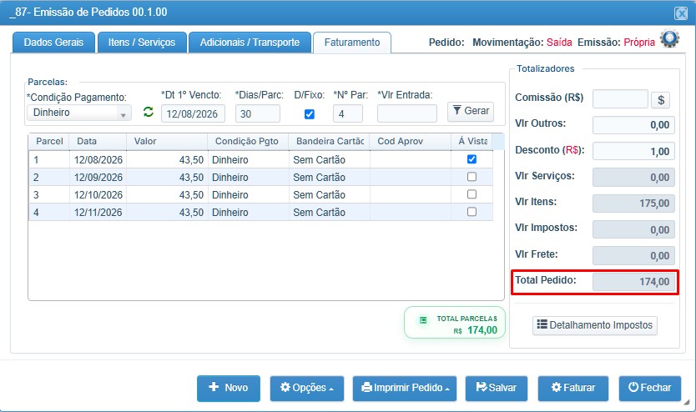Click the Cod Aprov cell of parcel 4

[410, 213]
